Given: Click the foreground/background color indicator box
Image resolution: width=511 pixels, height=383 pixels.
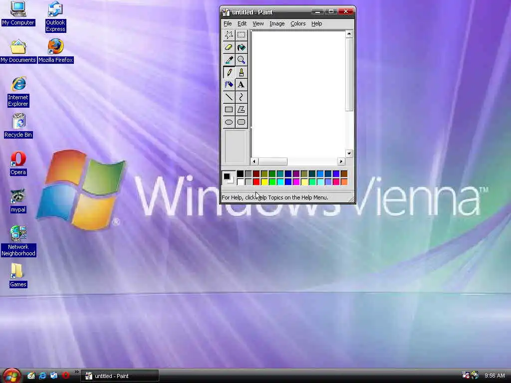Looking at the screenshot, I should [x=229, y=178].
